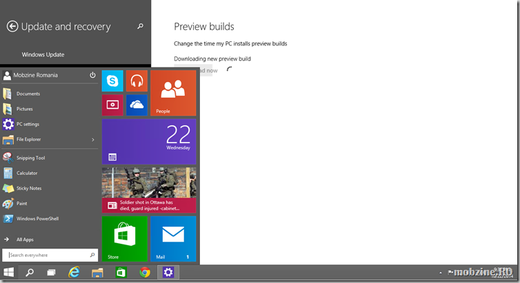Viewport: 520px width, 283px height.
Task: Launch Internet Explorer from taskbar
Action: [x=74, y=273]
